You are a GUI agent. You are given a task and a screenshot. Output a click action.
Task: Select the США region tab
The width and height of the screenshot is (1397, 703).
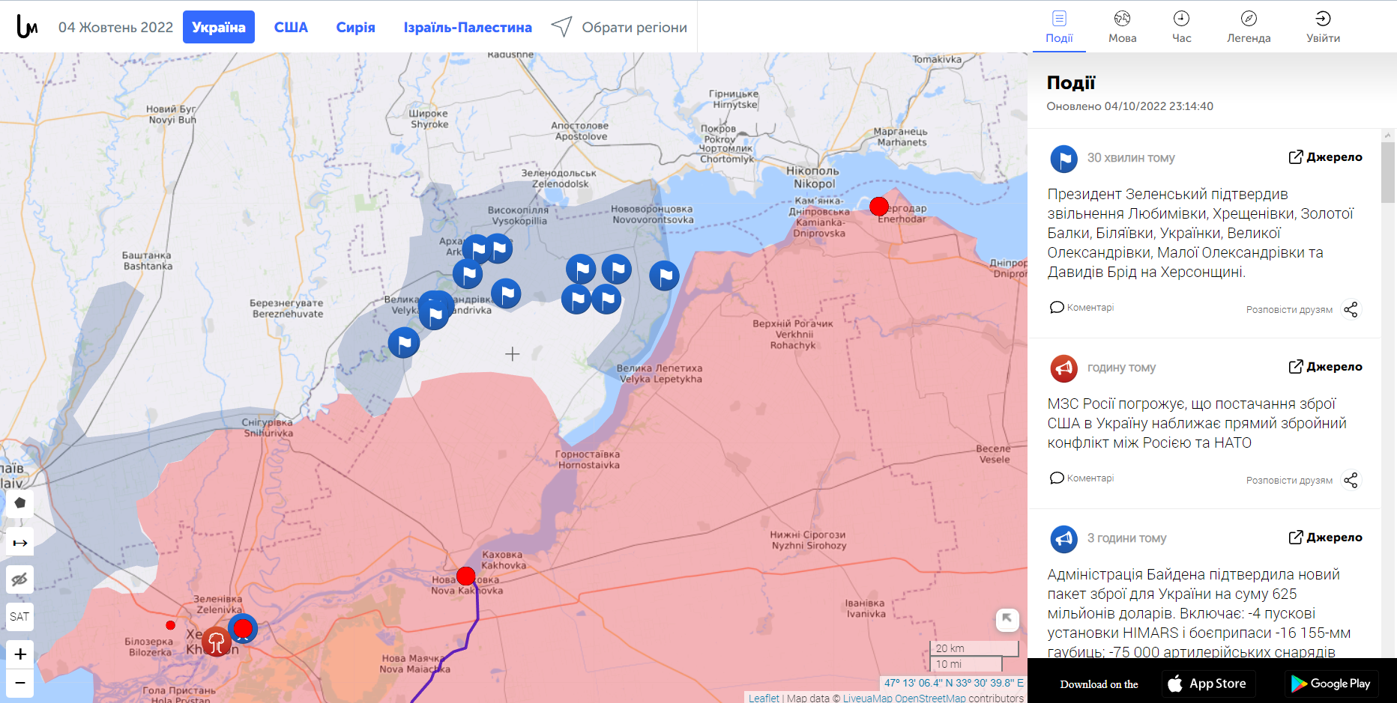coord(291,27)
